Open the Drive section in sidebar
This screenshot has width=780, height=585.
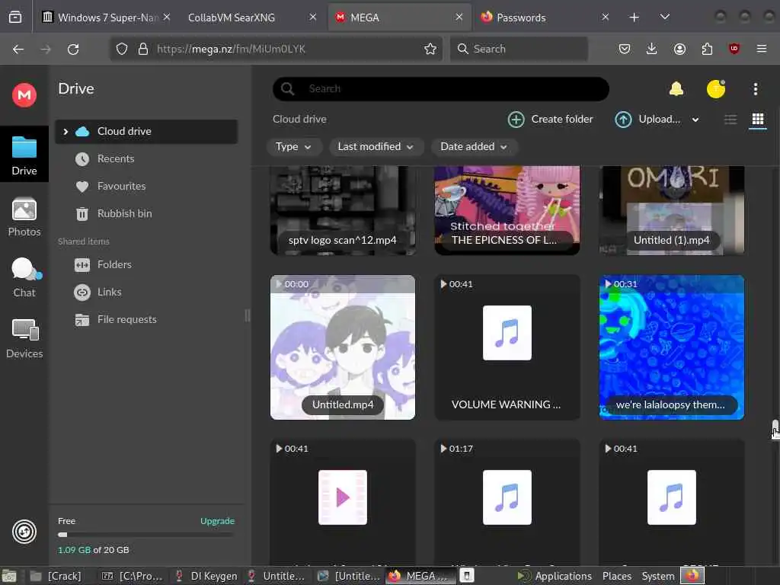[x=24, y=155]
